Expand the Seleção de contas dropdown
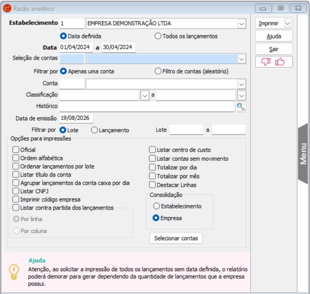The width and height of the screenshot is (310, 294). [241, 59]
